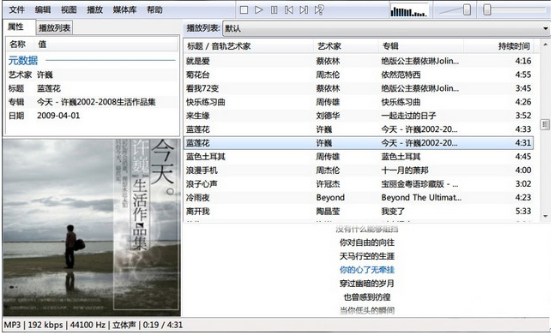Click the 日期 value 2009-04-01
The width and height of the screenshot is (555, 335).
(x=58, y=116)
